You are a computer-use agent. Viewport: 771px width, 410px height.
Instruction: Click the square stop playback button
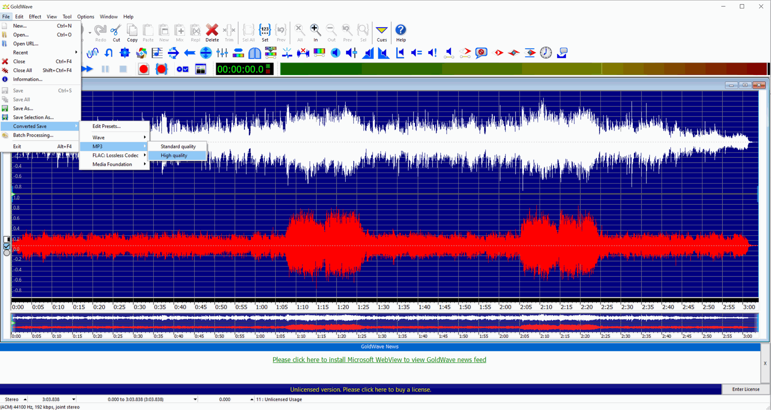pyautogui.click(x=123, y=69)
